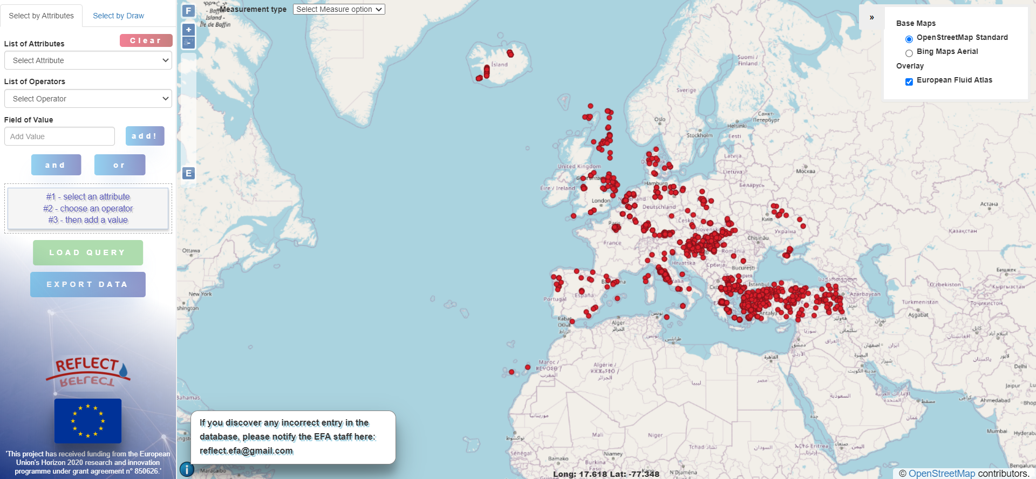Click the E zoom-to-extent button
Image resolution: width=1036 pixels, height=479 pixels.
[x=188, y=173]
